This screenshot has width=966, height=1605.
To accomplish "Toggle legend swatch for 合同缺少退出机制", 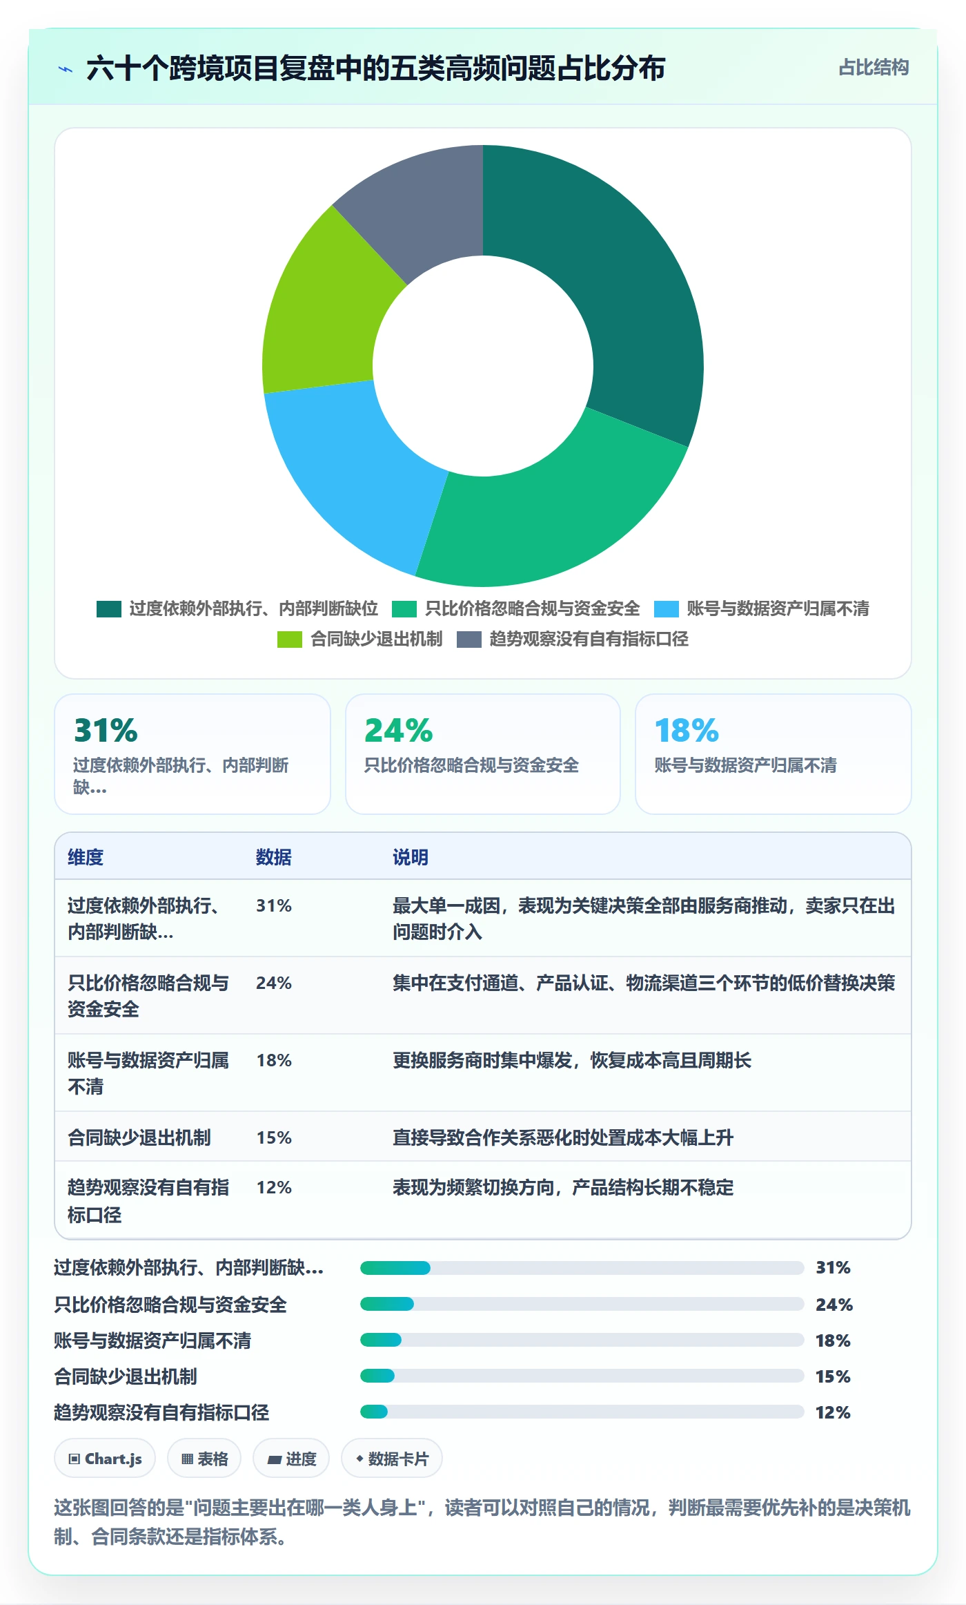I will click(290, 640).
